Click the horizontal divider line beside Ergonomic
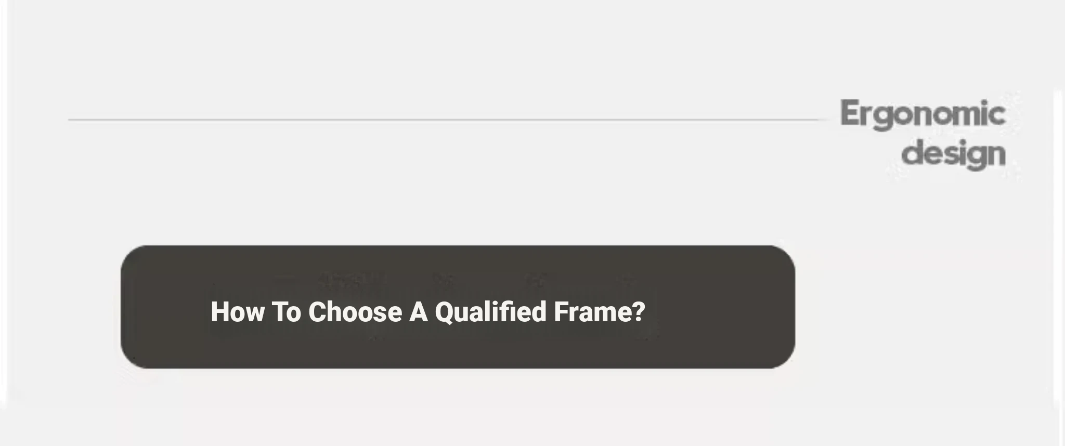The width and height of the screenshot is (1065, 446). click(444, 120)
